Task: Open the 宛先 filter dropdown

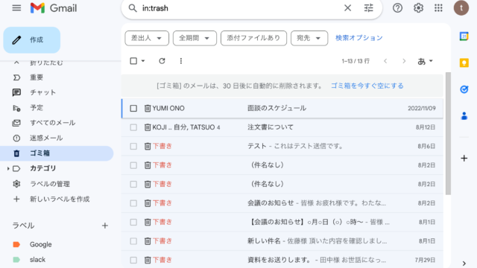Action: click(x=309, y=38)
